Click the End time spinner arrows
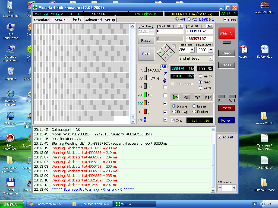278x208 pixels. (151, 31)
